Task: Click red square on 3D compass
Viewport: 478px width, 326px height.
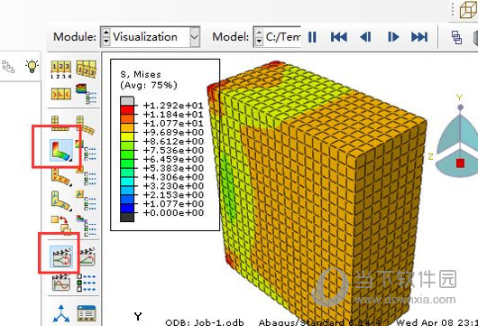Action: point(460,163)
